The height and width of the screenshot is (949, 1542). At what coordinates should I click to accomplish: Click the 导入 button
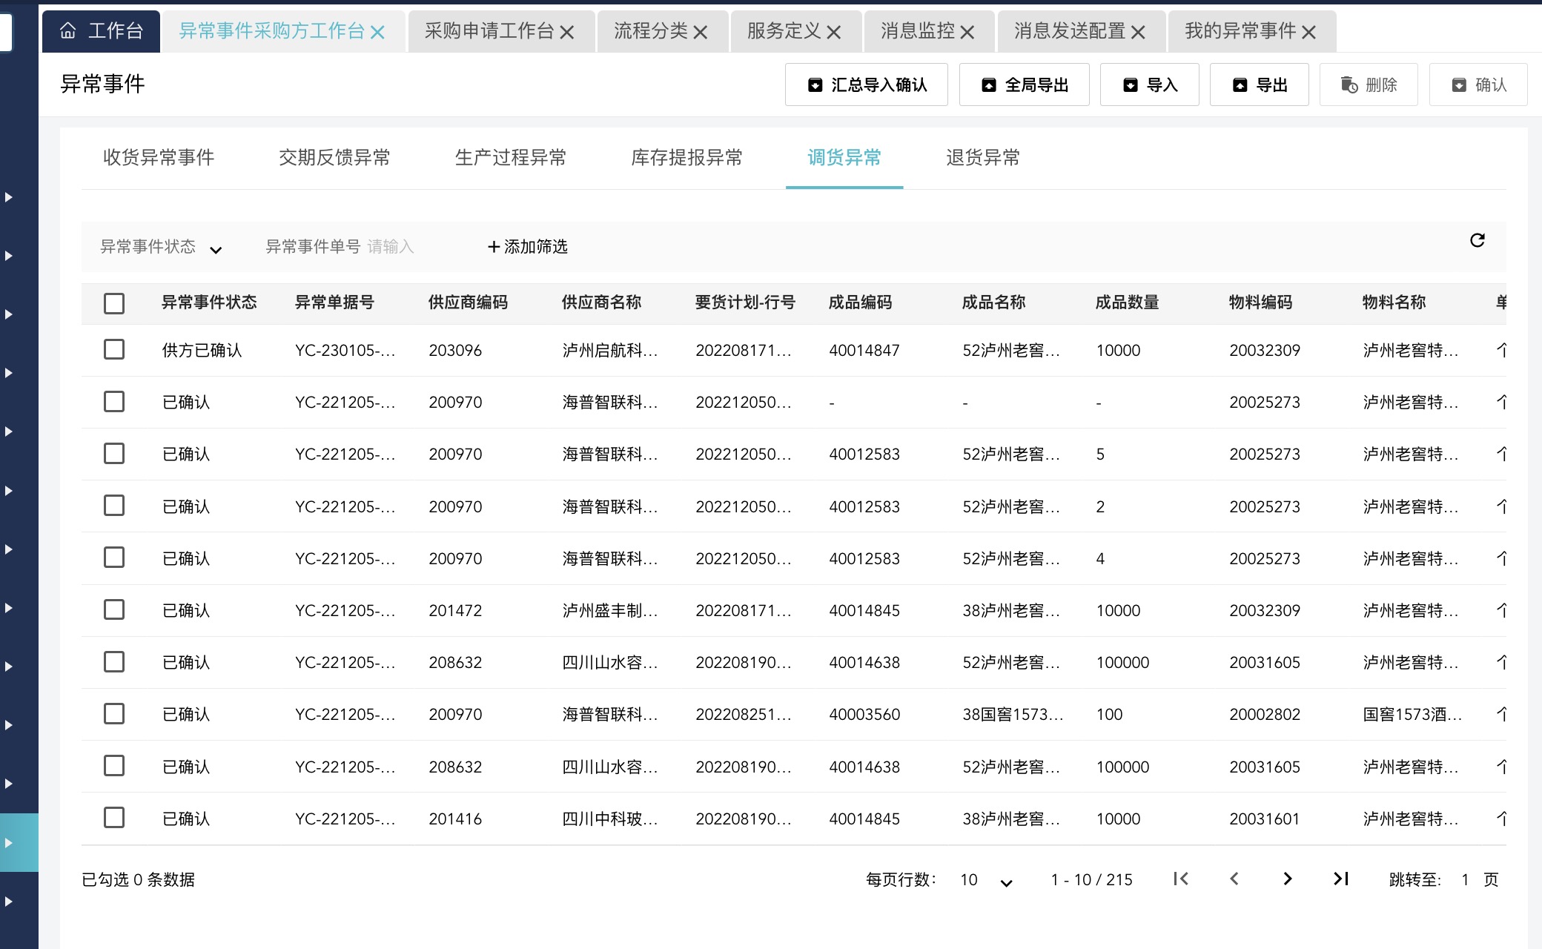[x=1150, y=85]
